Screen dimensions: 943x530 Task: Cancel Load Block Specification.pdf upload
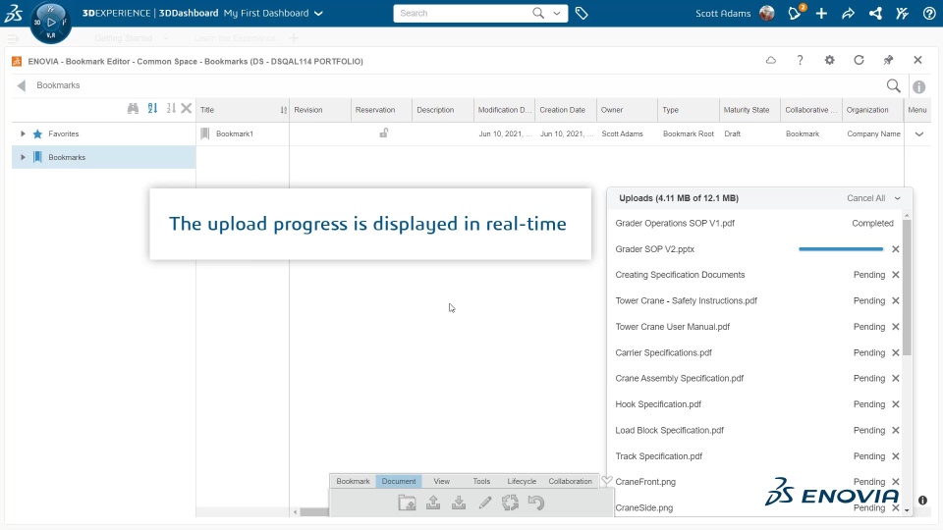pos(896,430)
